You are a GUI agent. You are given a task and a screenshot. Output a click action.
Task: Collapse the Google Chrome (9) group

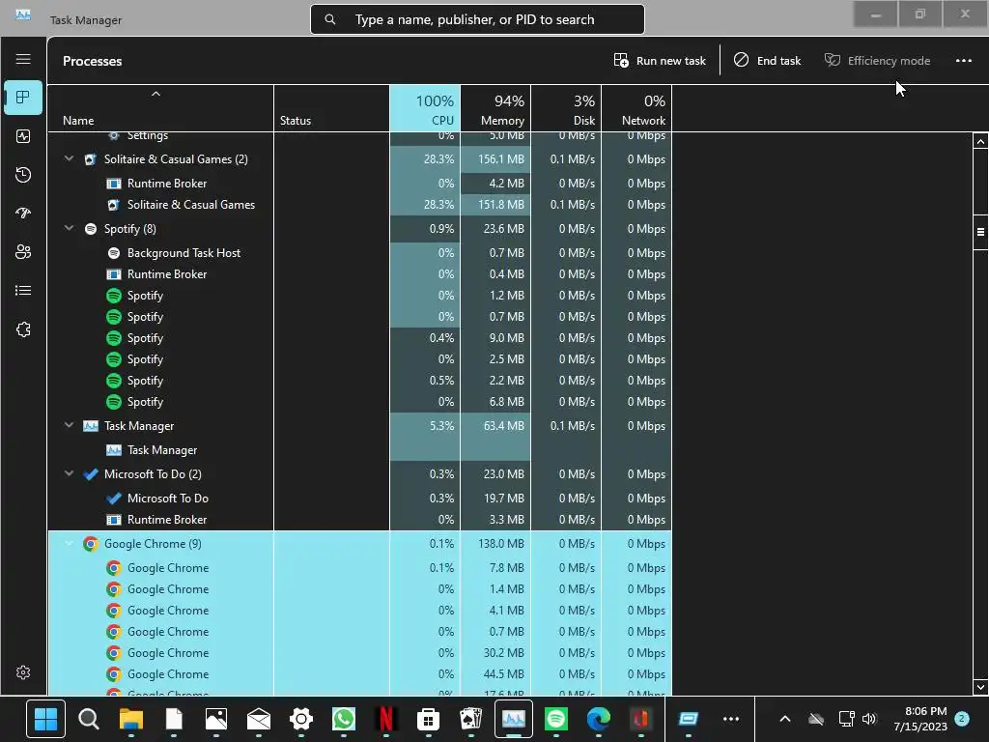pyautogui.click(x=69, y=543)
